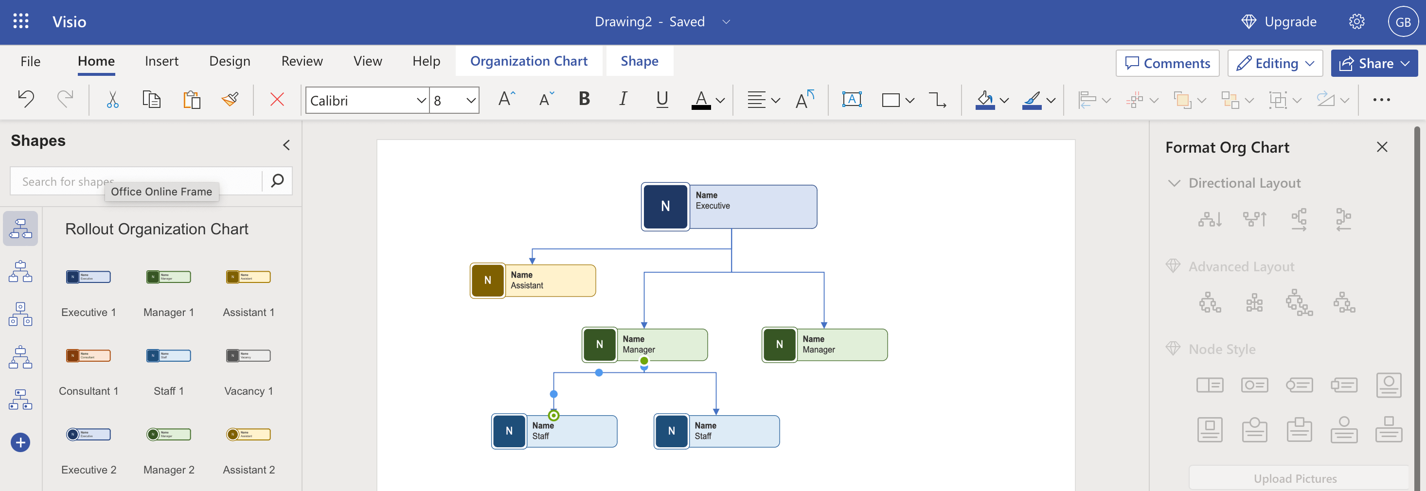Open the Insert menu tab
Image resolution: width=1426 pixels, height=491 pixels.
pyautogui.click(x=161, y=61)
